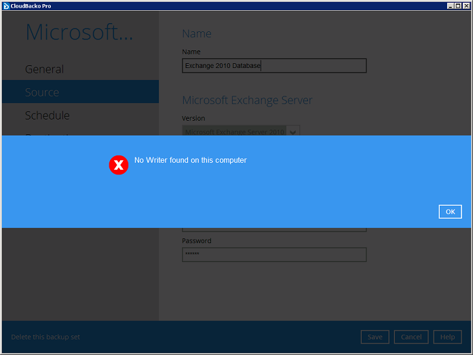Screen dimensions: 473x355
Task: Close the CloudBacko Pro window
Action: (x=466, y=5)
